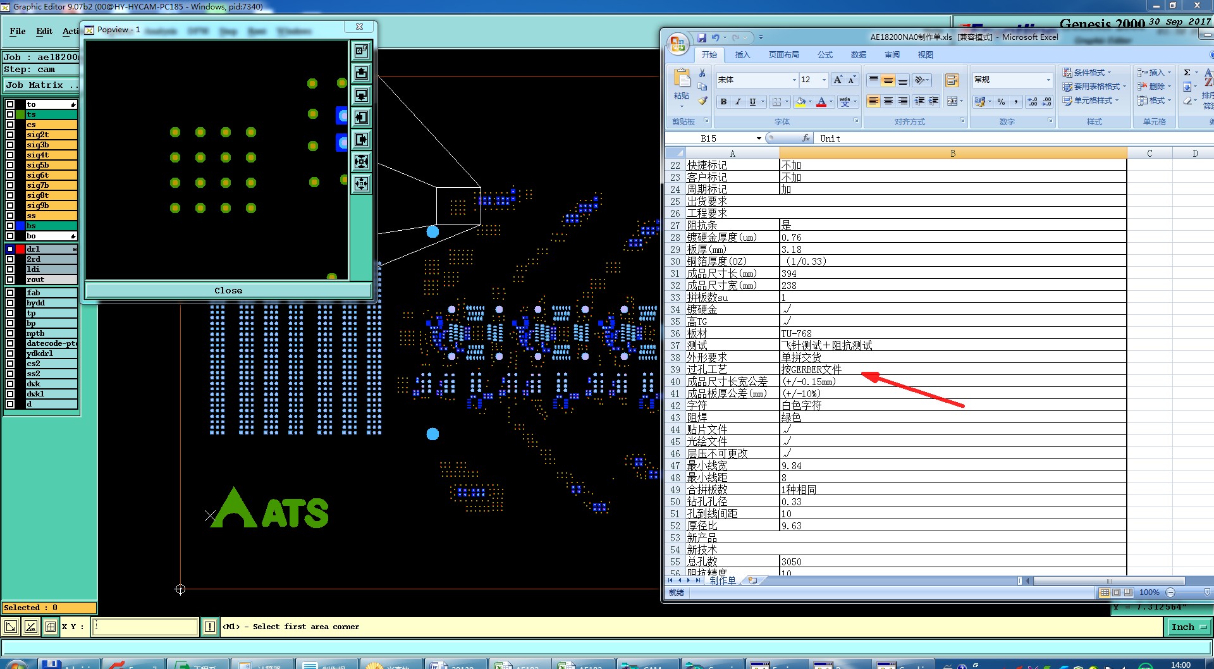Open the Edit menu in Graphic Editor
This screenshot has width=1214, height=669.
pyautogui.click(x=44, y=31)
